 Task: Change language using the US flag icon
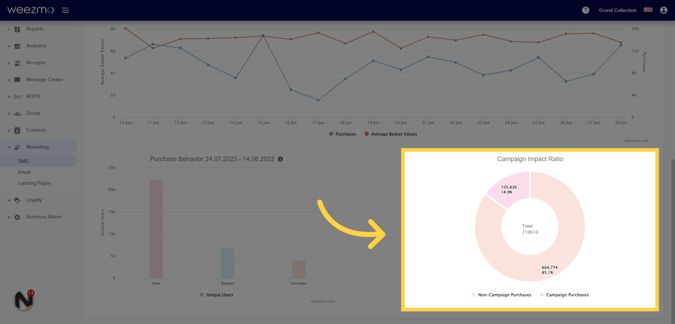tap(648, 10)
